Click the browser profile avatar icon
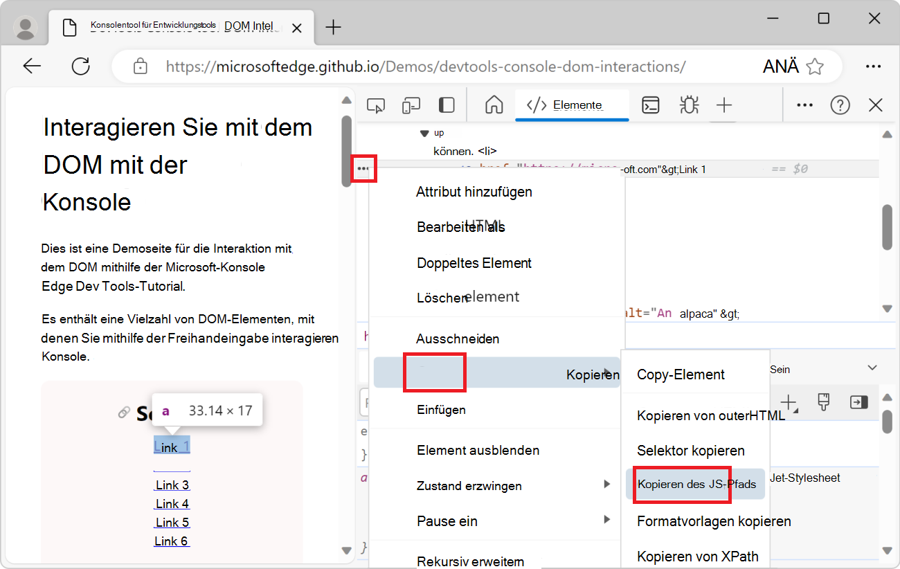The image size is (900, 569). coord(26,28)
